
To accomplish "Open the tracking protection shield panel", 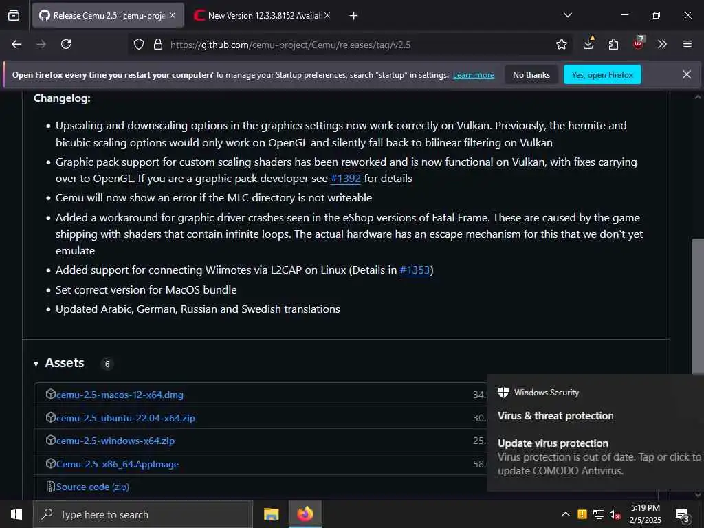I will coord(139,44).
